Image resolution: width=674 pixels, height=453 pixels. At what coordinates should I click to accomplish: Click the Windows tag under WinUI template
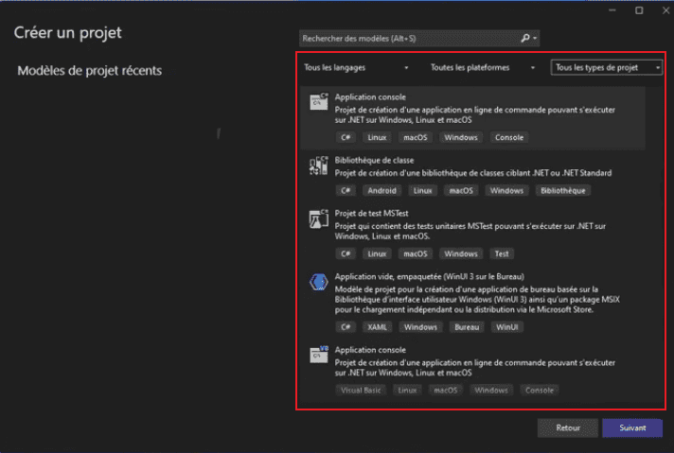coord(420,327)
